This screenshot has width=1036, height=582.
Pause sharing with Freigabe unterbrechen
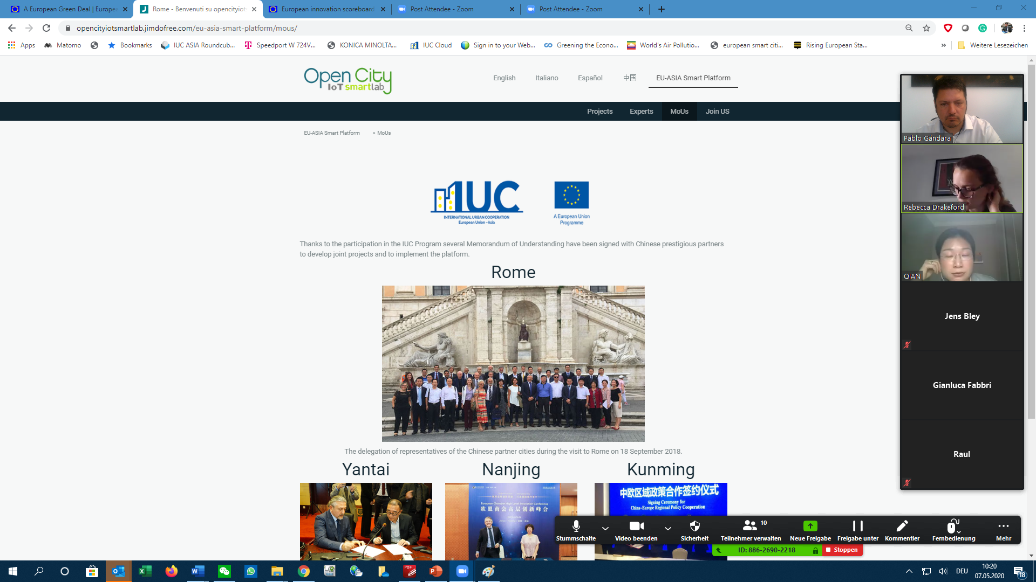click(857, 526)
